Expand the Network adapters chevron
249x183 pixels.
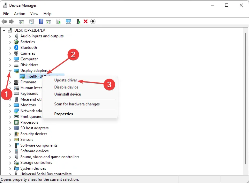click(10, 111)
